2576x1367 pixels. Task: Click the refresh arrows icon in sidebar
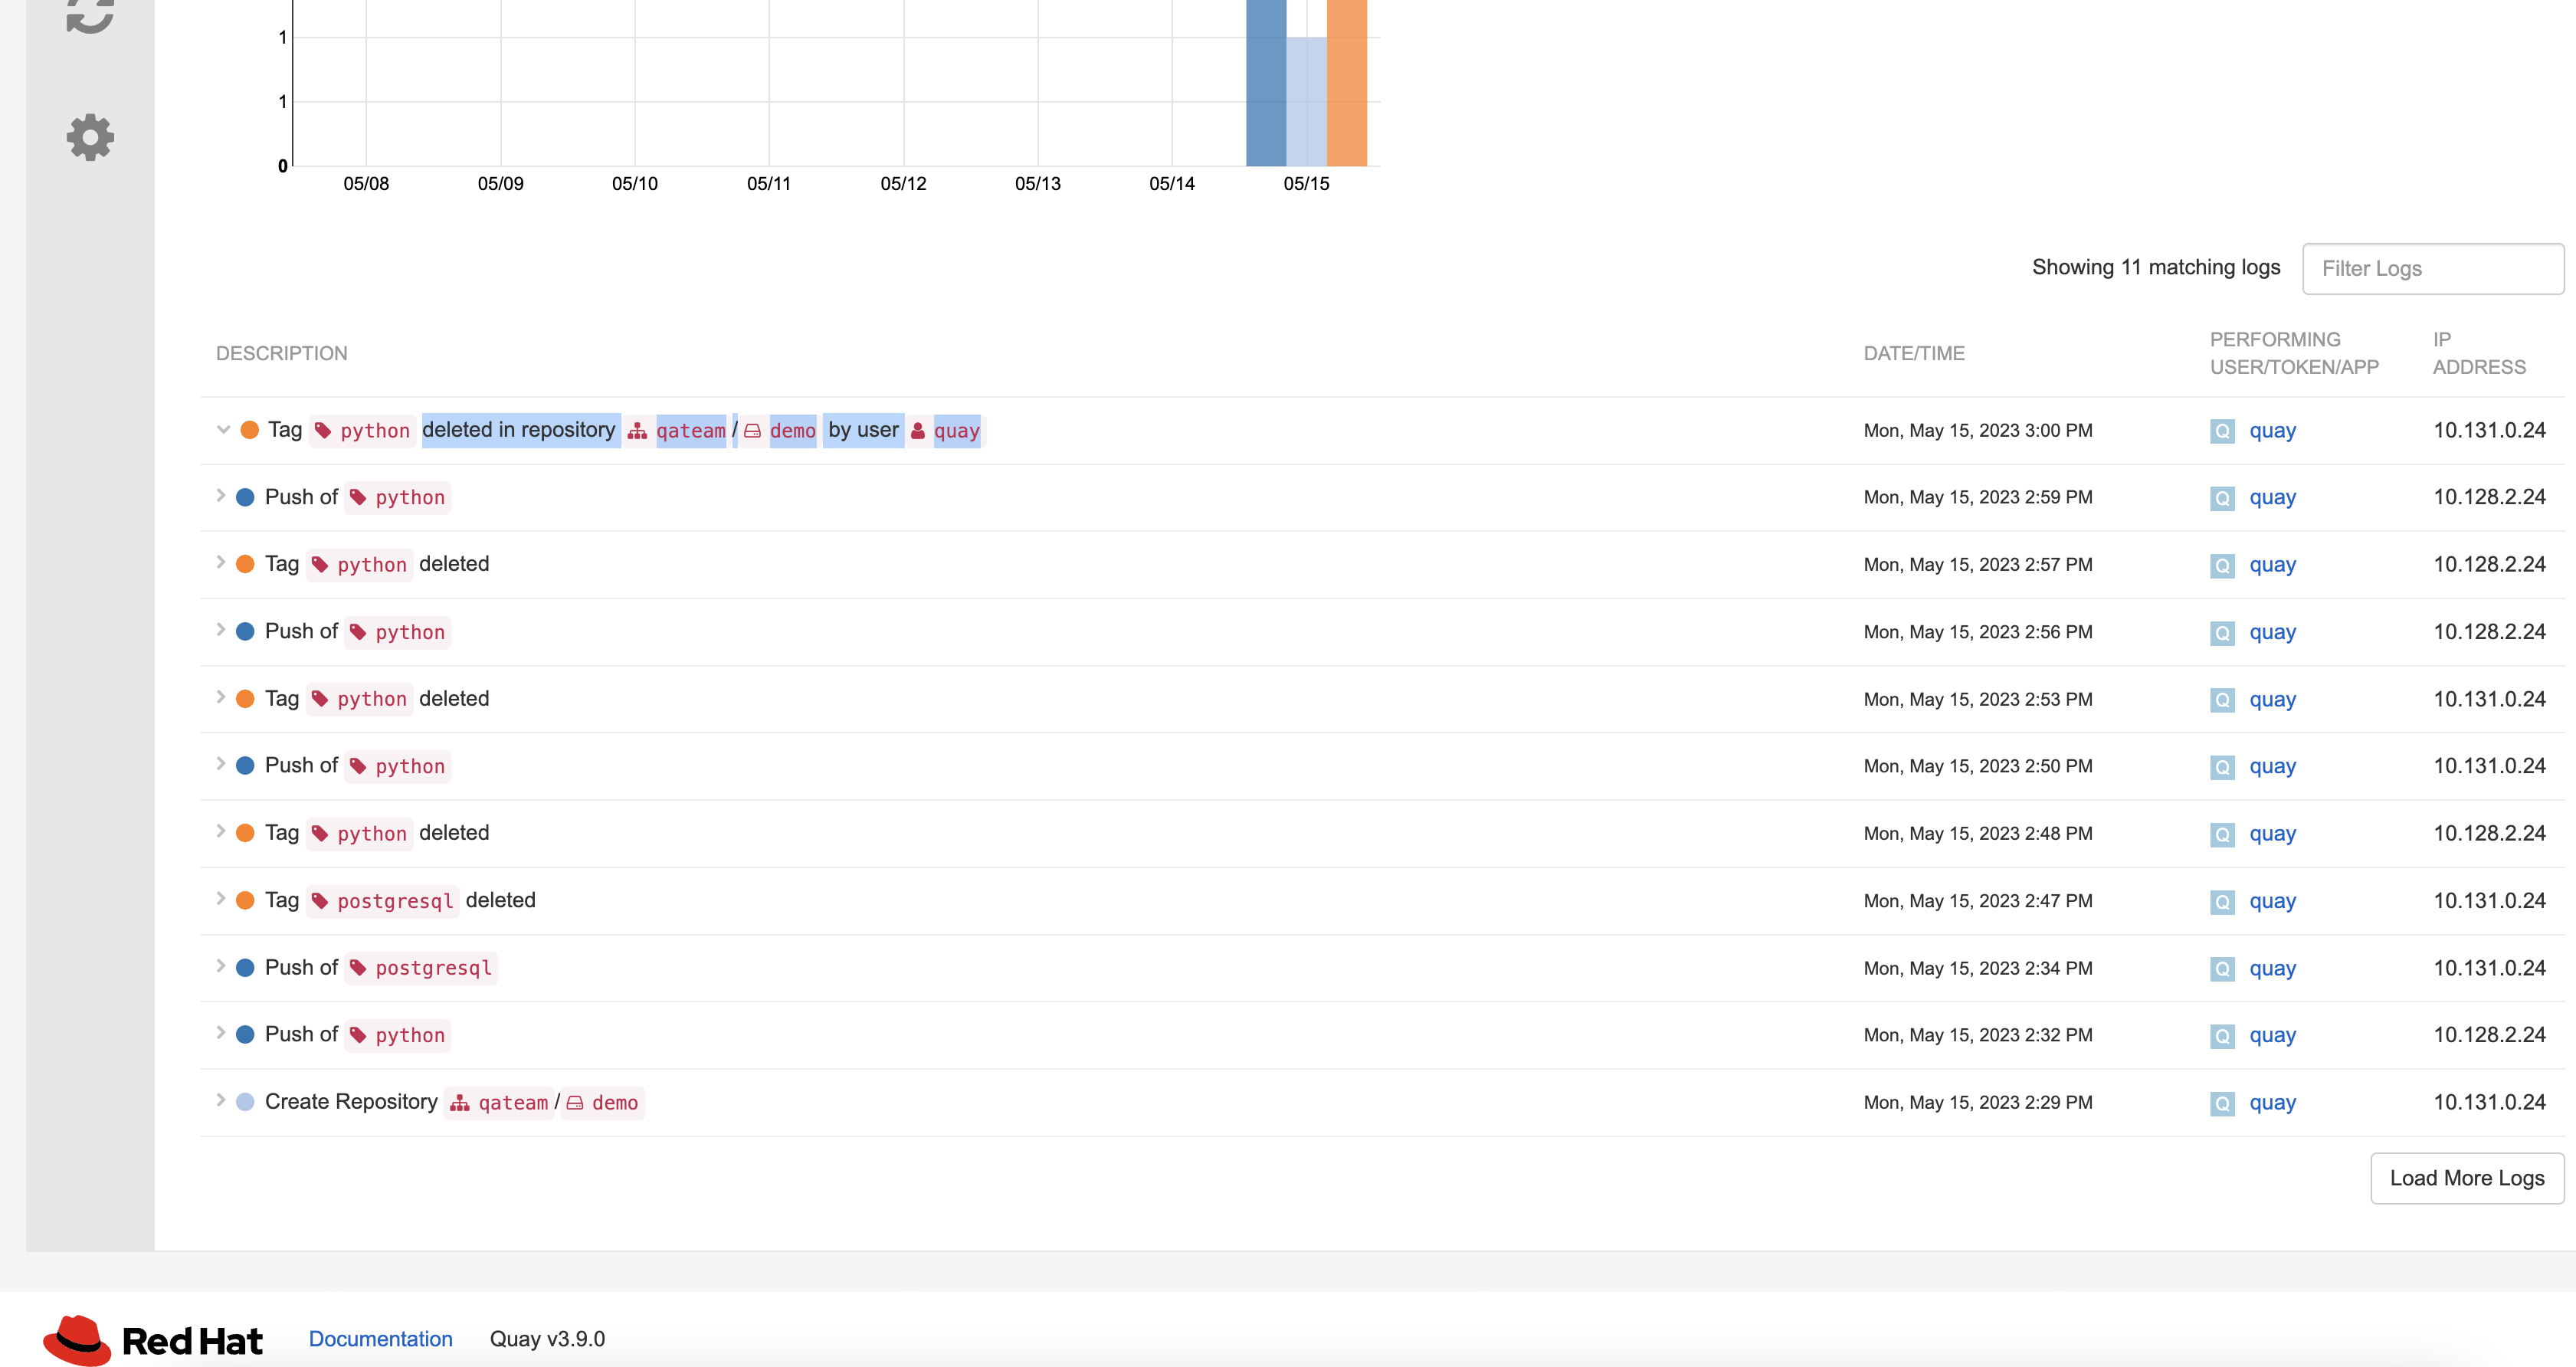click(x=90, y=14)
